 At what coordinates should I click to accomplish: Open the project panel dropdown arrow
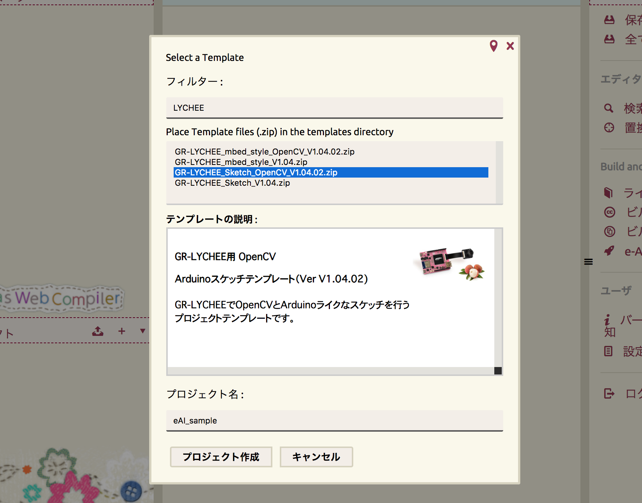[x=143, y=331]
